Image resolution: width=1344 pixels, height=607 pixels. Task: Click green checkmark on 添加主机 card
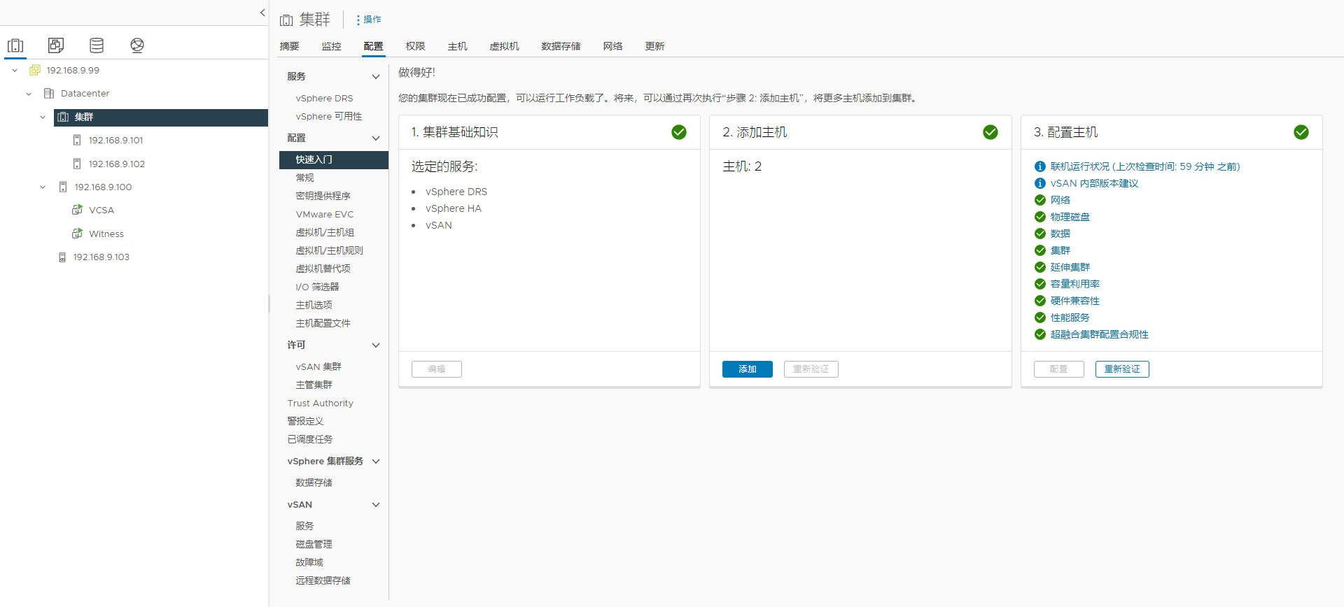(x=990, y=132)
